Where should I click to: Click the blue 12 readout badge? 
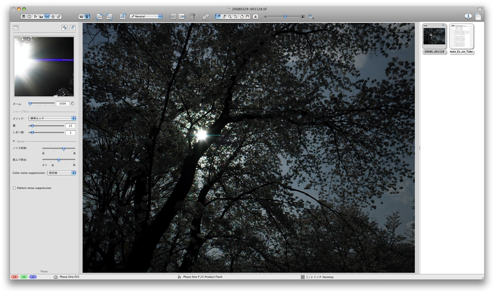pyautogui.click(x=33, y=277)
